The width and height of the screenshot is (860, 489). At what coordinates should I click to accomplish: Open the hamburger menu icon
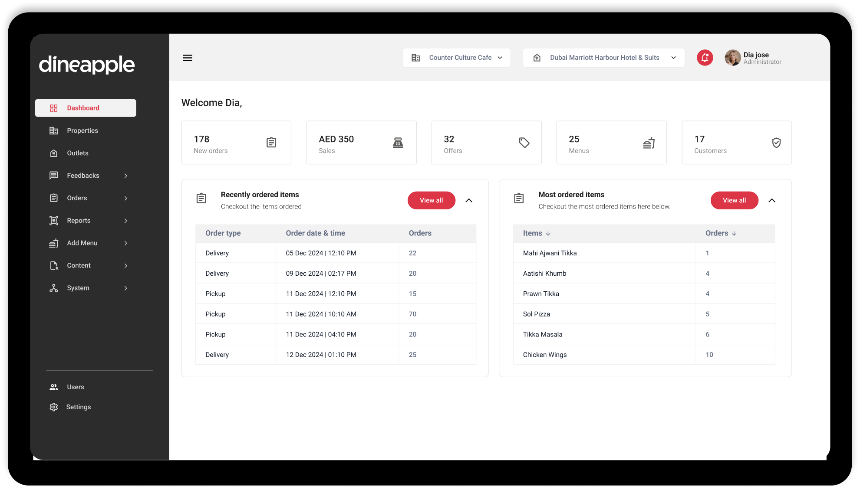pyautogui.click(x=188, y=57)
